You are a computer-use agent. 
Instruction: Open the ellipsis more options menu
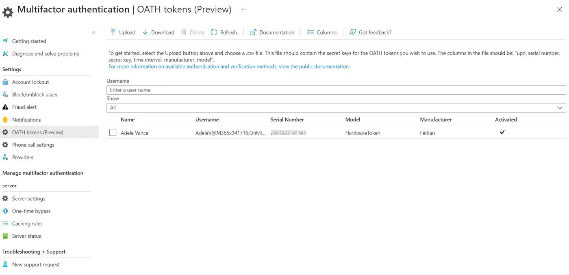tap(244, 9)
